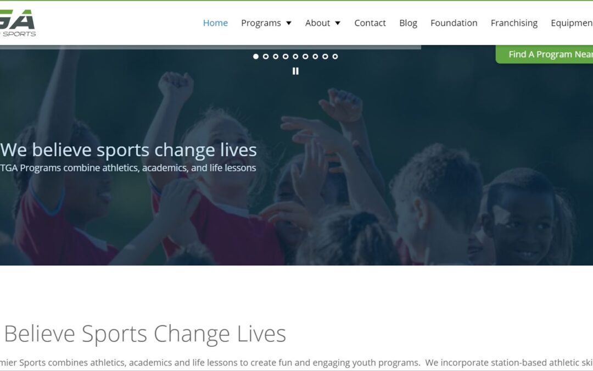Expand the Programs dropdown arrow
This screenshot has height=371, width=593.
(289, 23)
